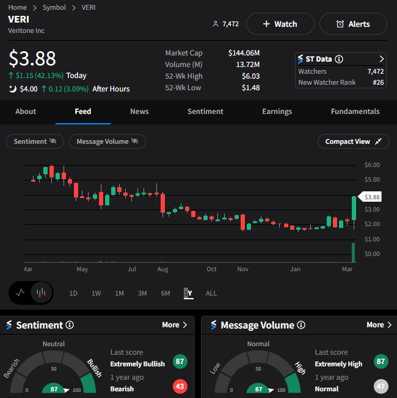Image resolution: width=397 pixels, height=398 pixels.
Task: Click the $3.88 current price marker
Action: click(x=370, y=197)
